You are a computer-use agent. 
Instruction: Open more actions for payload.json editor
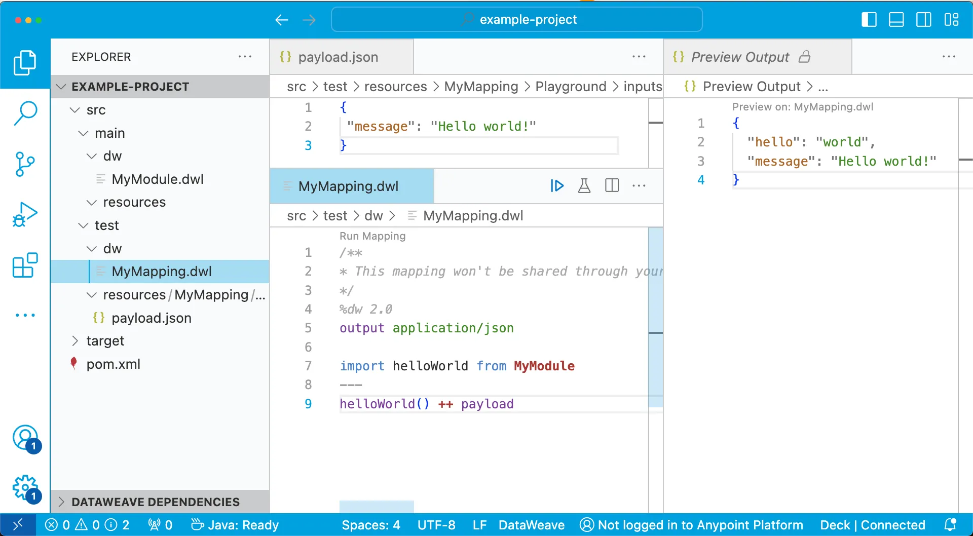pyautogui.click(x=639, y=57)
